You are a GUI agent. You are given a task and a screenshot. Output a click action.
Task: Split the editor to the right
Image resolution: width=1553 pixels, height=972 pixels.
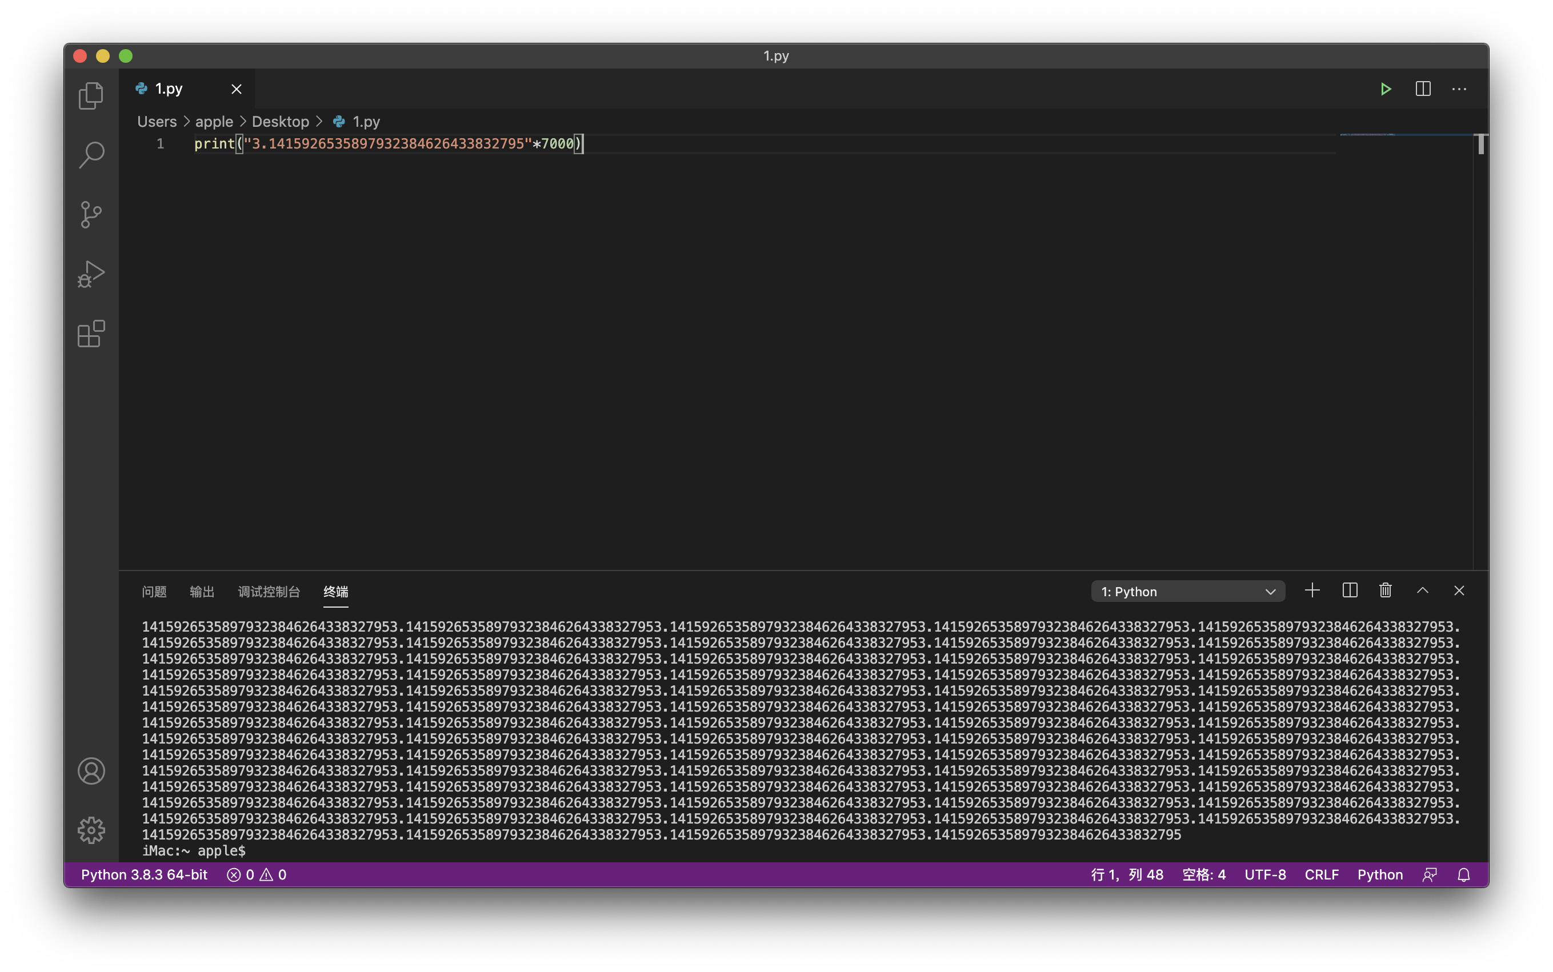[1423, 89]
